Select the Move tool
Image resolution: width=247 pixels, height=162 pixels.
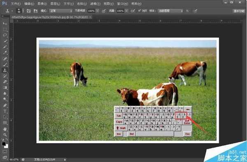tap(5, 24)
